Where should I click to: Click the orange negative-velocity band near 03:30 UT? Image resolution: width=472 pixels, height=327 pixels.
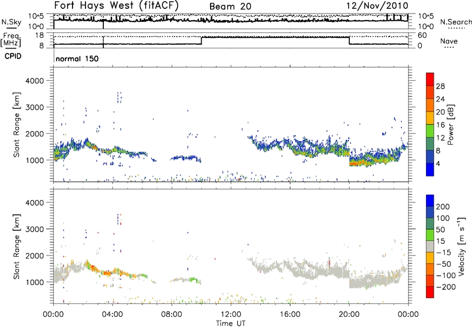107,273
